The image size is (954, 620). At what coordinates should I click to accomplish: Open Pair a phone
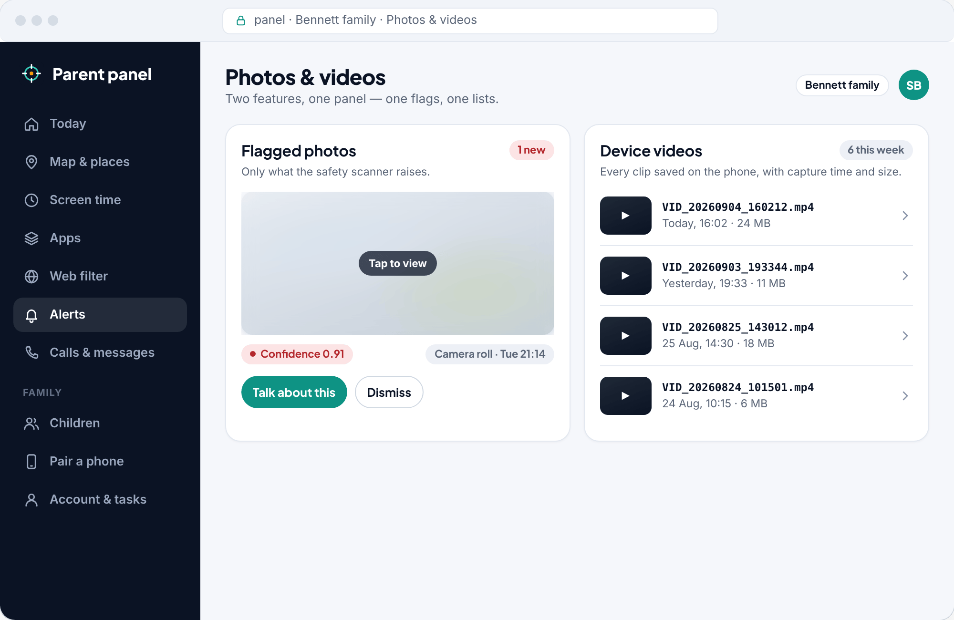[x=100, y=462]
